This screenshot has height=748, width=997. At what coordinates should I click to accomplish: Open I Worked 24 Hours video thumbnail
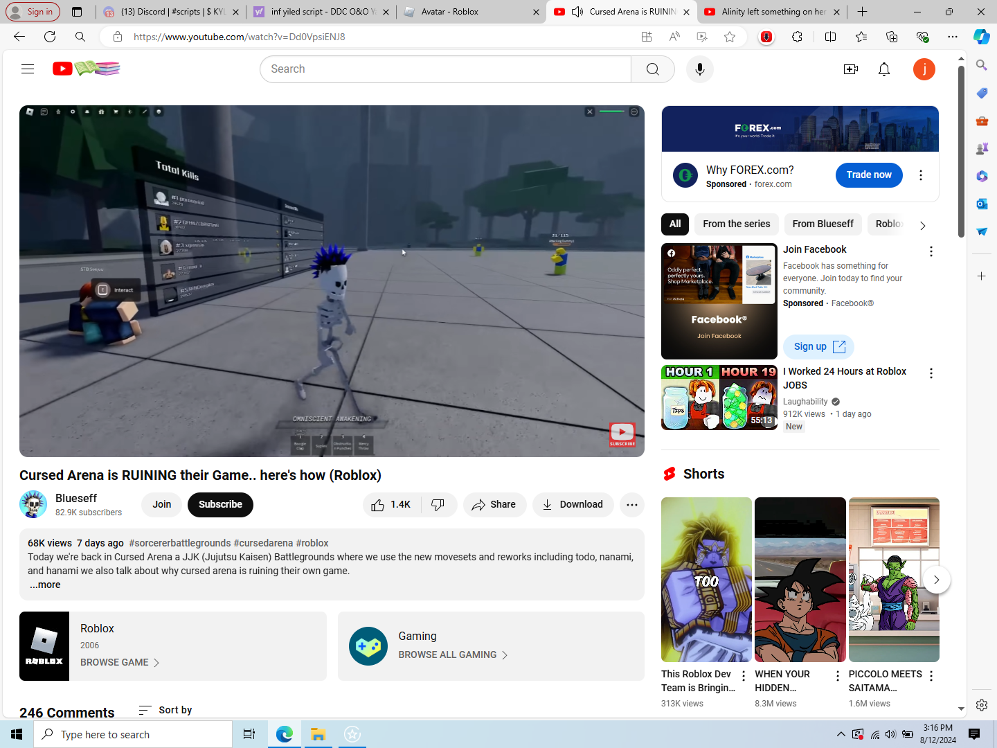(719, 398)
